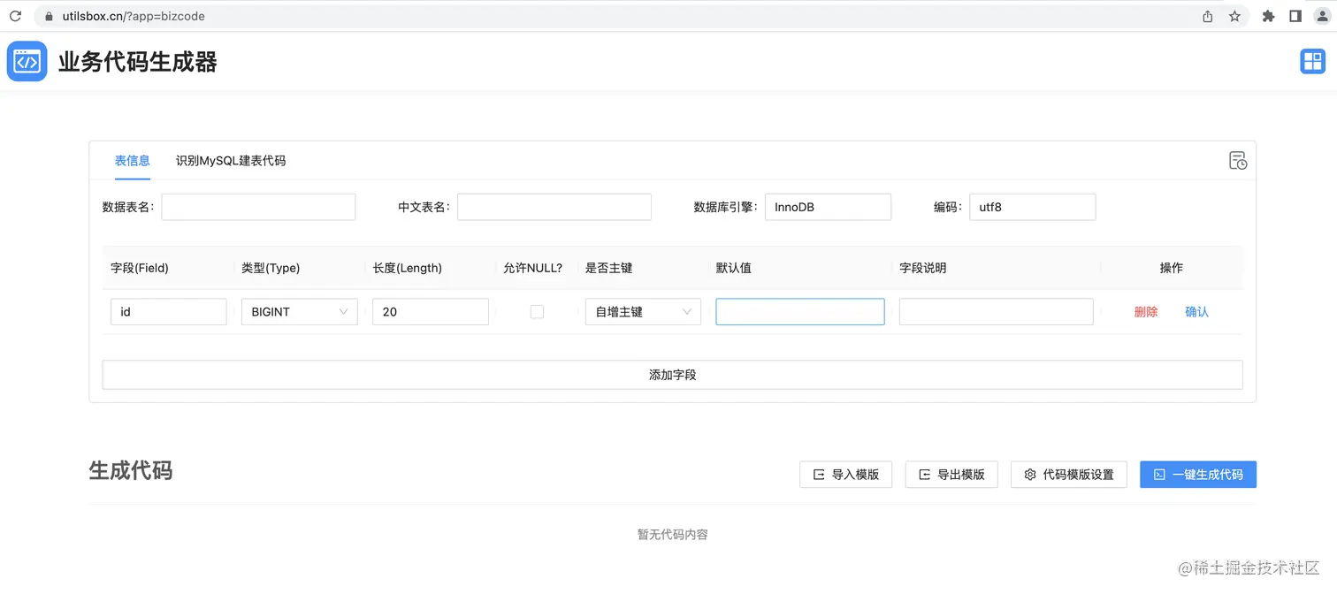The image size is (1337, 594).
Task: Click the 一键生成代码 button
Action: [x=1198, y=475]
